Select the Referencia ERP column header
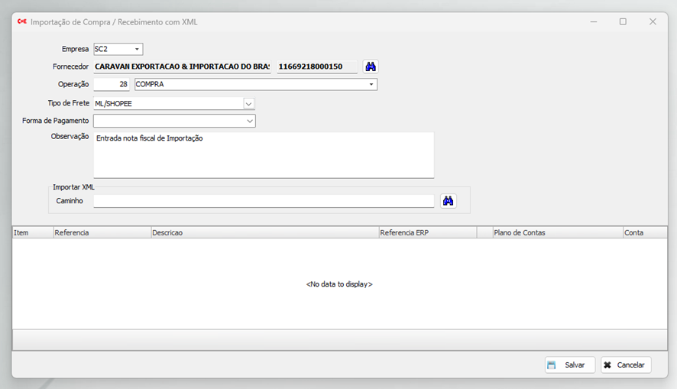The width and height of the screenshot is (677, 389). (426, 232)
